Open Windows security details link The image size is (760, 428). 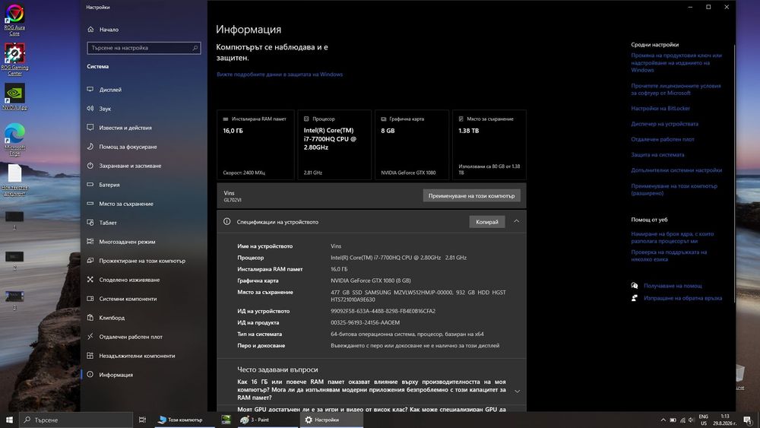click(x=280, y=75)
